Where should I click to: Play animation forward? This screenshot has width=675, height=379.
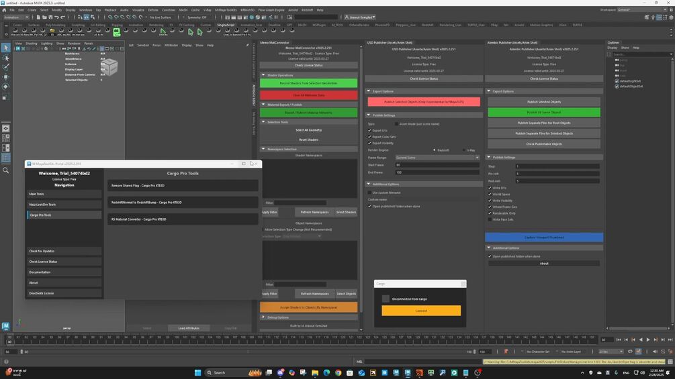[648, 339]
